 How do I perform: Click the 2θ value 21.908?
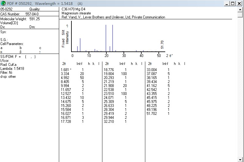point(109,86)
